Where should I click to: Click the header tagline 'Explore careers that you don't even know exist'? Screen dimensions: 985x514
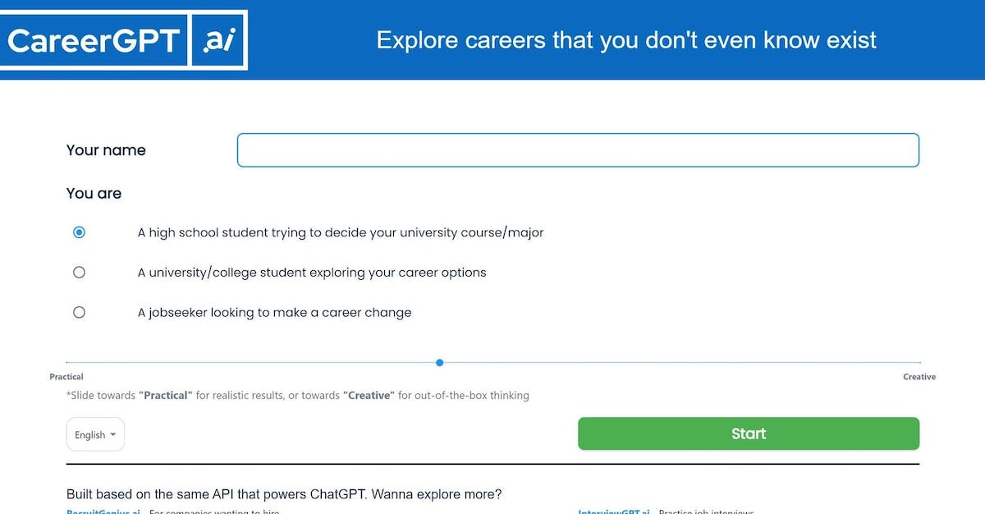(626, 39)
